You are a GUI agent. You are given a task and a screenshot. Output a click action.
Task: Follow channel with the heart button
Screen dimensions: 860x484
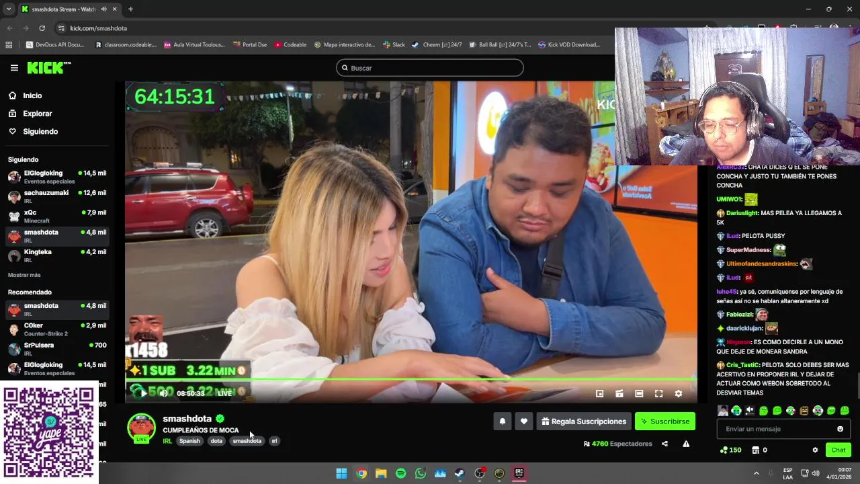[524, 421]
